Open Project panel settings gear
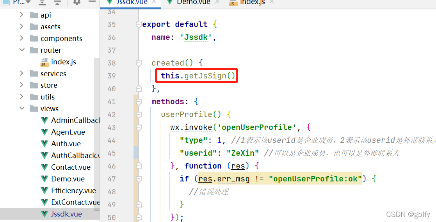Screen dimensions: 436x222 pos(77,2)
